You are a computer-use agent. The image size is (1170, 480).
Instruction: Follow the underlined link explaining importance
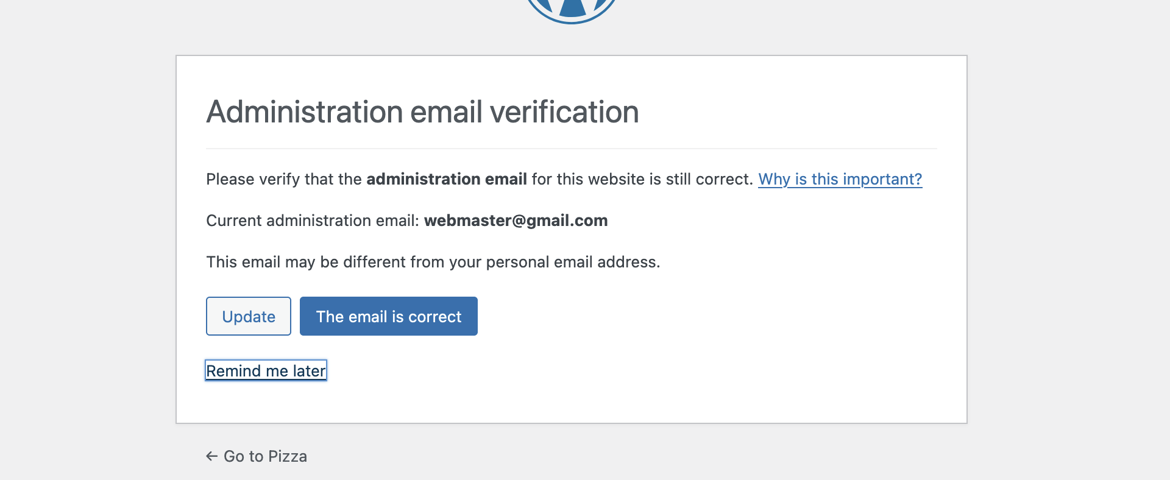pos(840,179)
